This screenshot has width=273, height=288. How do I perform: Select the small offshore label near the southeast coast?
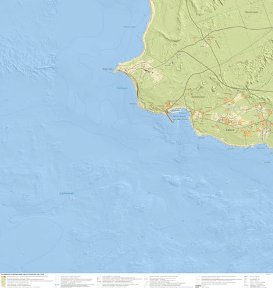(267, 162)
